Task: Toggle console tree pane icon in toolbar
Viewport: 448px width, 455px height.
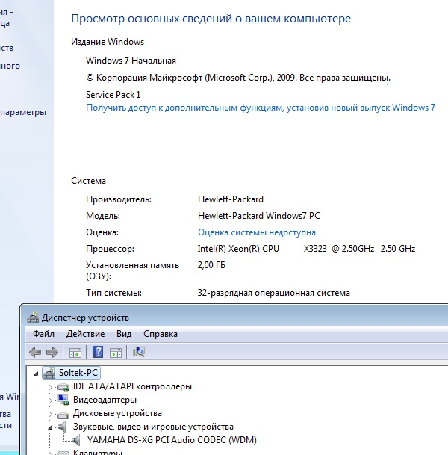Action: (x=75, y=353)
